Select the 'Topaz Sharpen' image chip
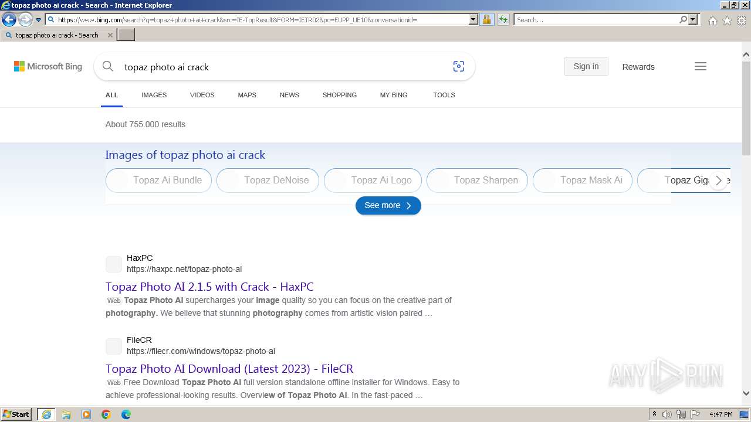 pos(477,181)
